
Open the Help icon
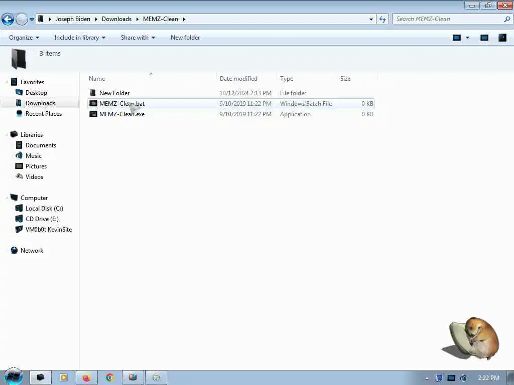point(502,38)
